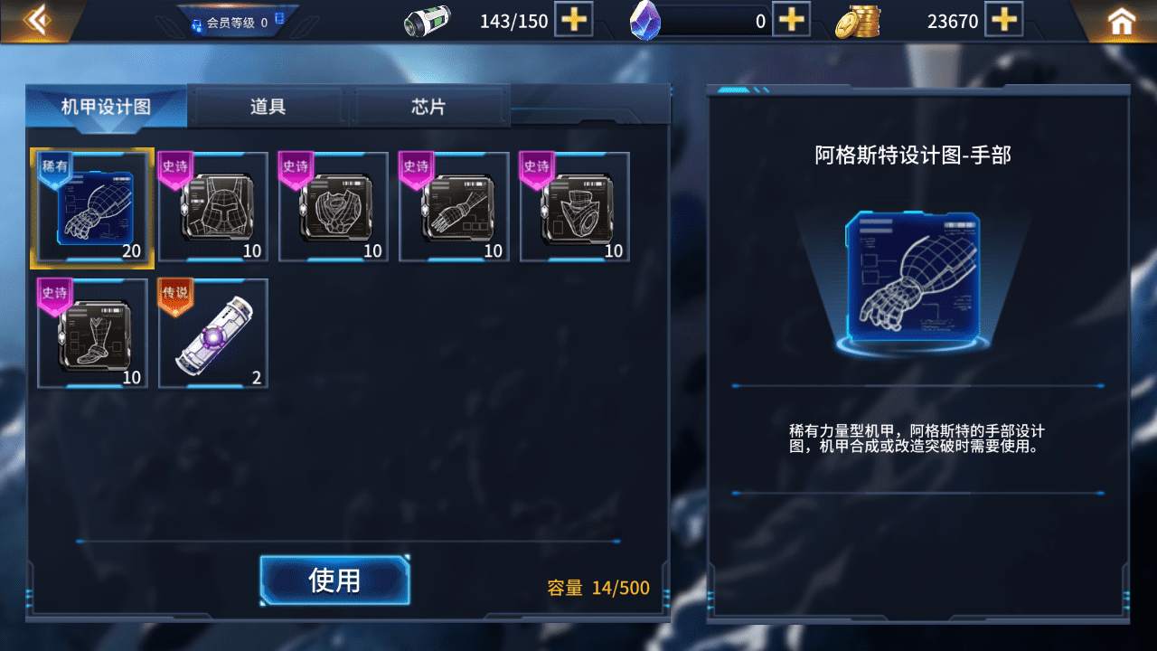Select the epic waist blueprint item

tap(575, 207)
